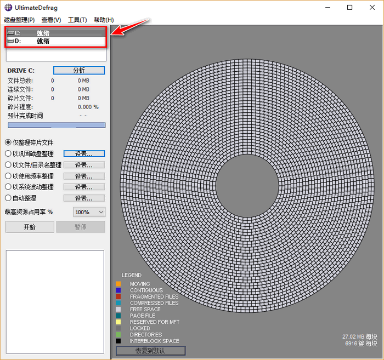
Task: Open 设置 for 以文件/目录名整理
Action: (84, 165)
